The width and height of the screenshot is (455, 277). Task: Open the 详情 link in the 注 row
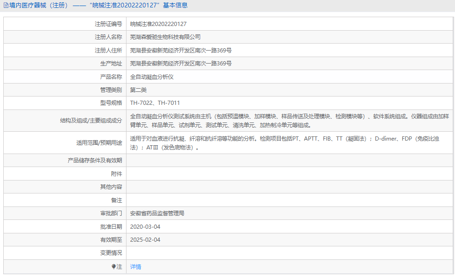(135, 267)
